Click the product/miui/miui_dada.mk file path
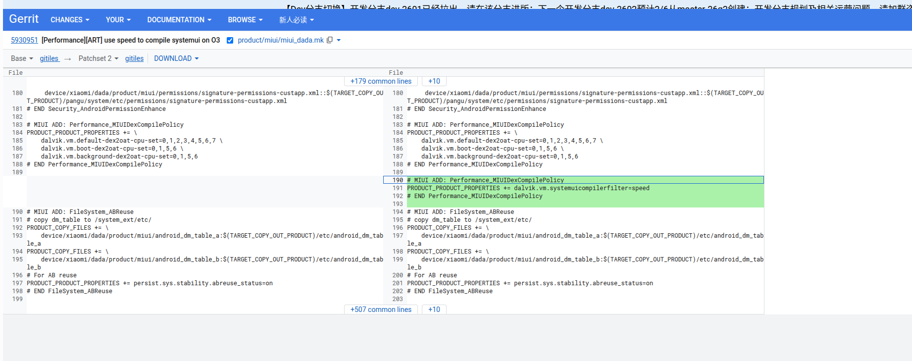Viewport: 912px width, 361px height. click(280, 40)
